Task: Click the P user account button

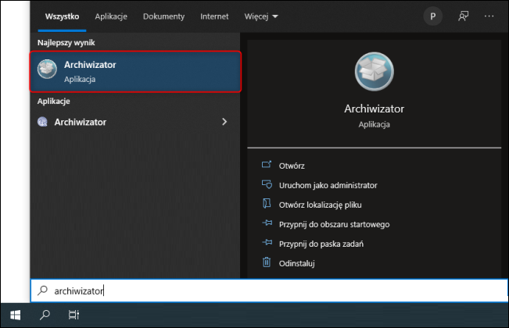Action: pyautogui.click(x=432, y=16)
